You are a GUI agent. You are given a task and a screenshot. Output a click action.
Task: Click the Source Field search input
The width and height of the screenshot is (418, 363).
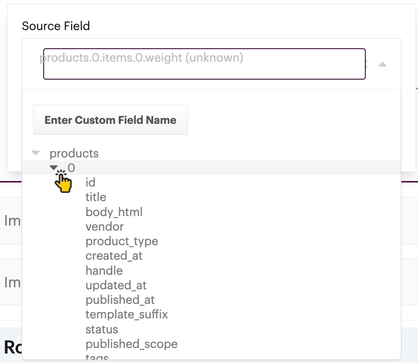point(204,64)
